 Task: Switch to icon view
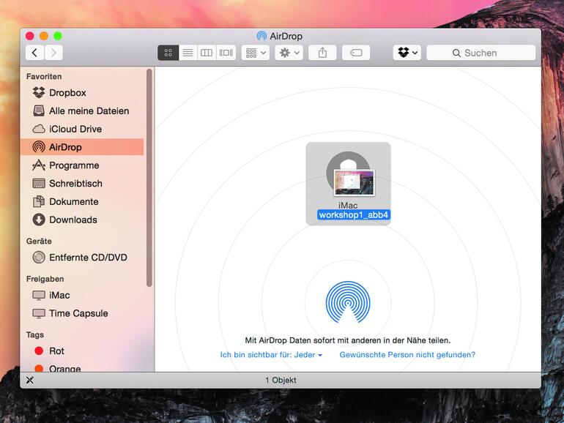(x=168, y=53)
